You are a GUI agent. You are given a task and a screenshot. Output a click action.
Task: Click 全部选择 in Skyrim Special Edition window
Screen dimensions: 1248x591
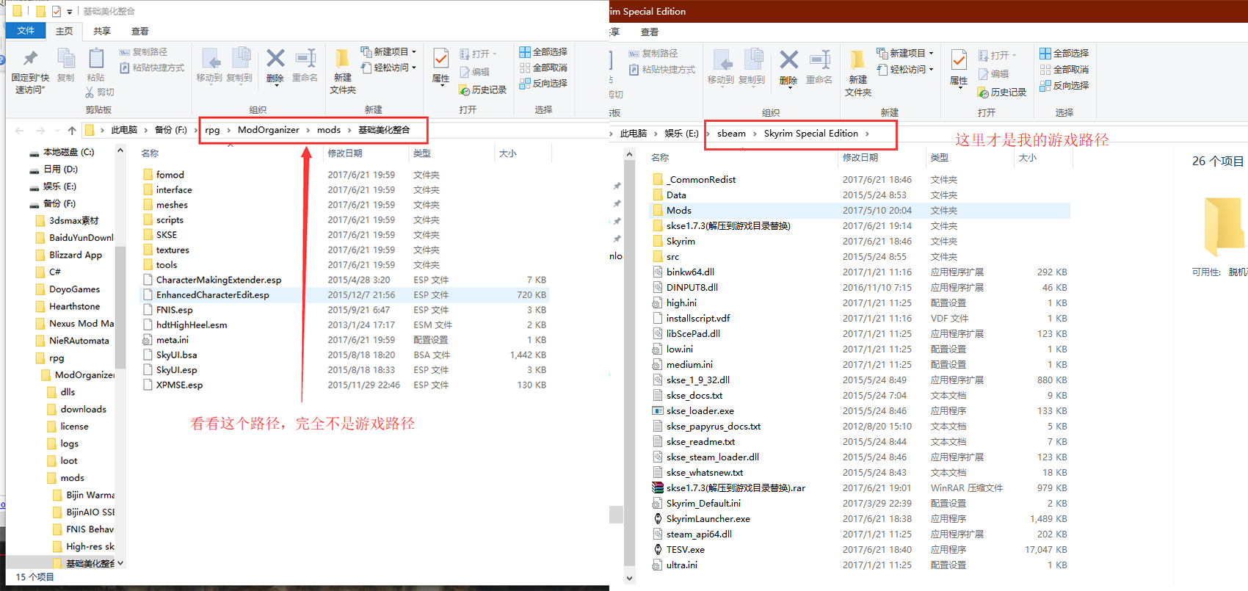[x=1064, y=54]
